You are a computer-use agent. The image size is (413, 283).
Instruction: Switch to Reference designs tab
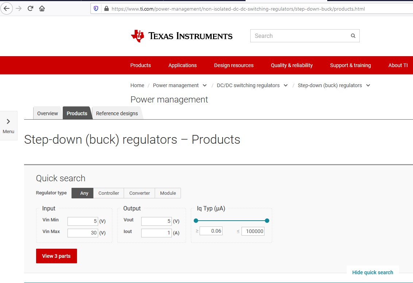point(117,113)
